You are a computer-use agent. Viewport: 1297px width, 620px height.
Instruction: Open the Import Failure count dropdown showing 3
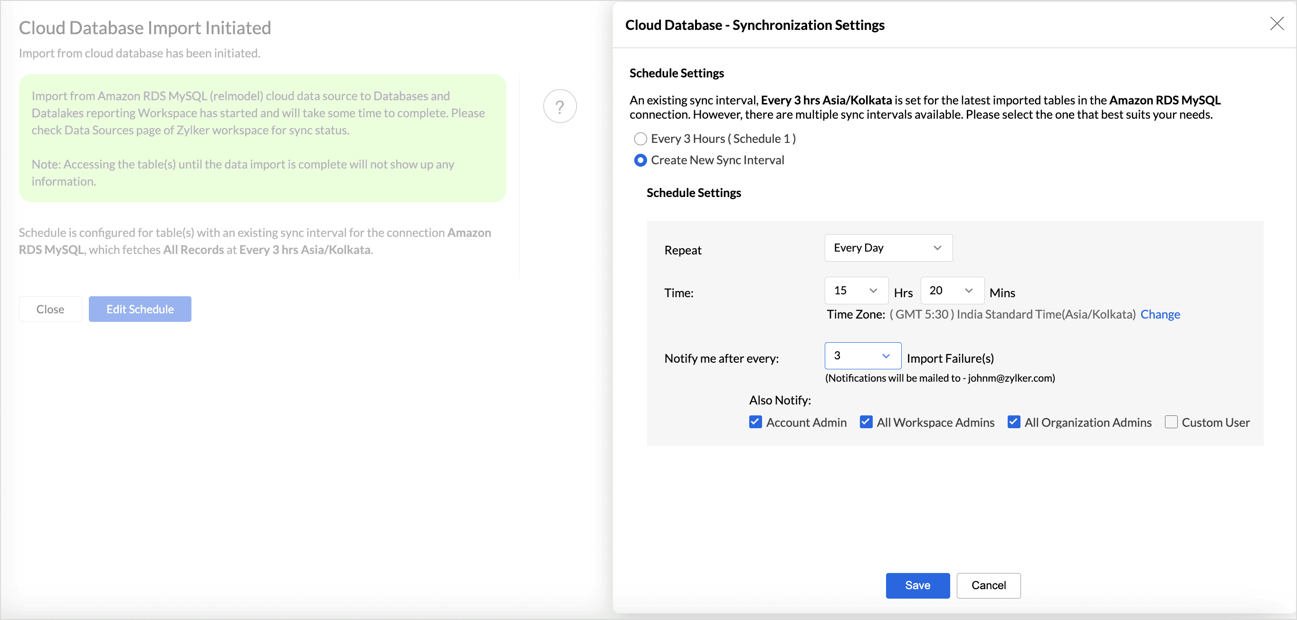pos(862,356)
